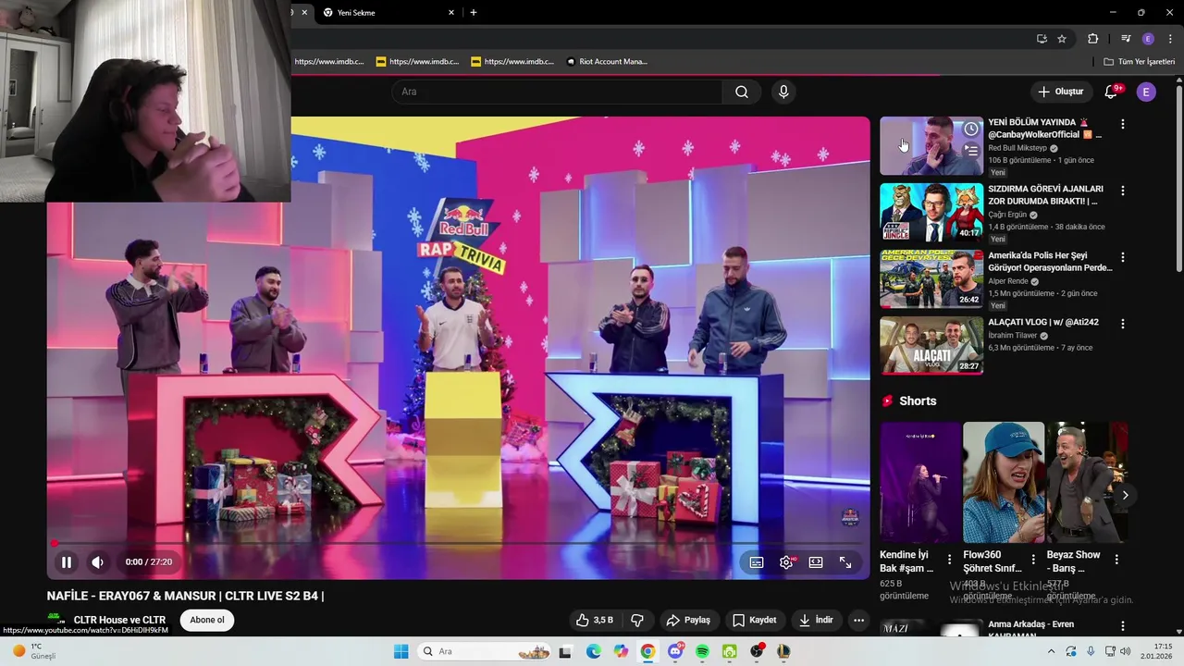Open Copilot from the taskbar
1184x666 pixels.
tap(621, 651)
